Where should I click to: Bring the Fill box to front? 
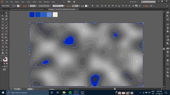3,57
